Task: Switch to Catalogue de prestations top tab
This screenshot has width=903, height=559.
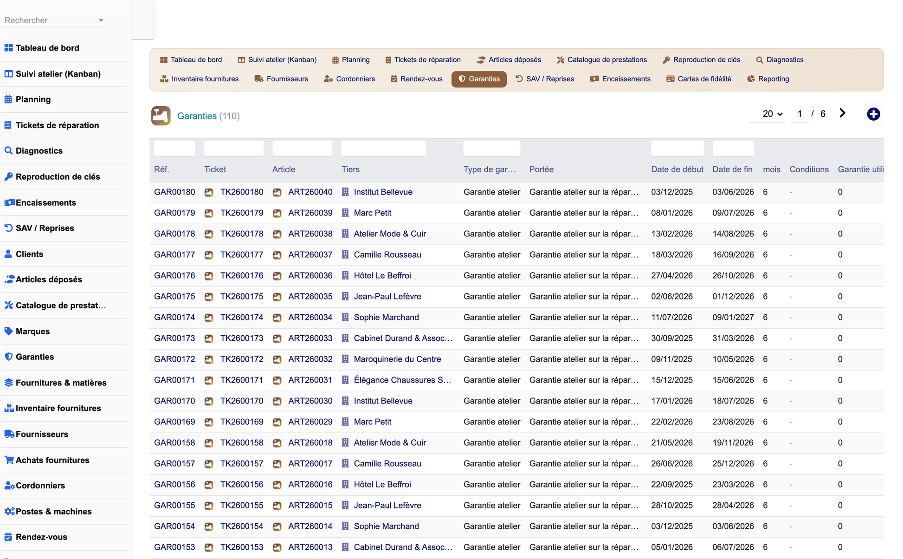Action: 602,60
